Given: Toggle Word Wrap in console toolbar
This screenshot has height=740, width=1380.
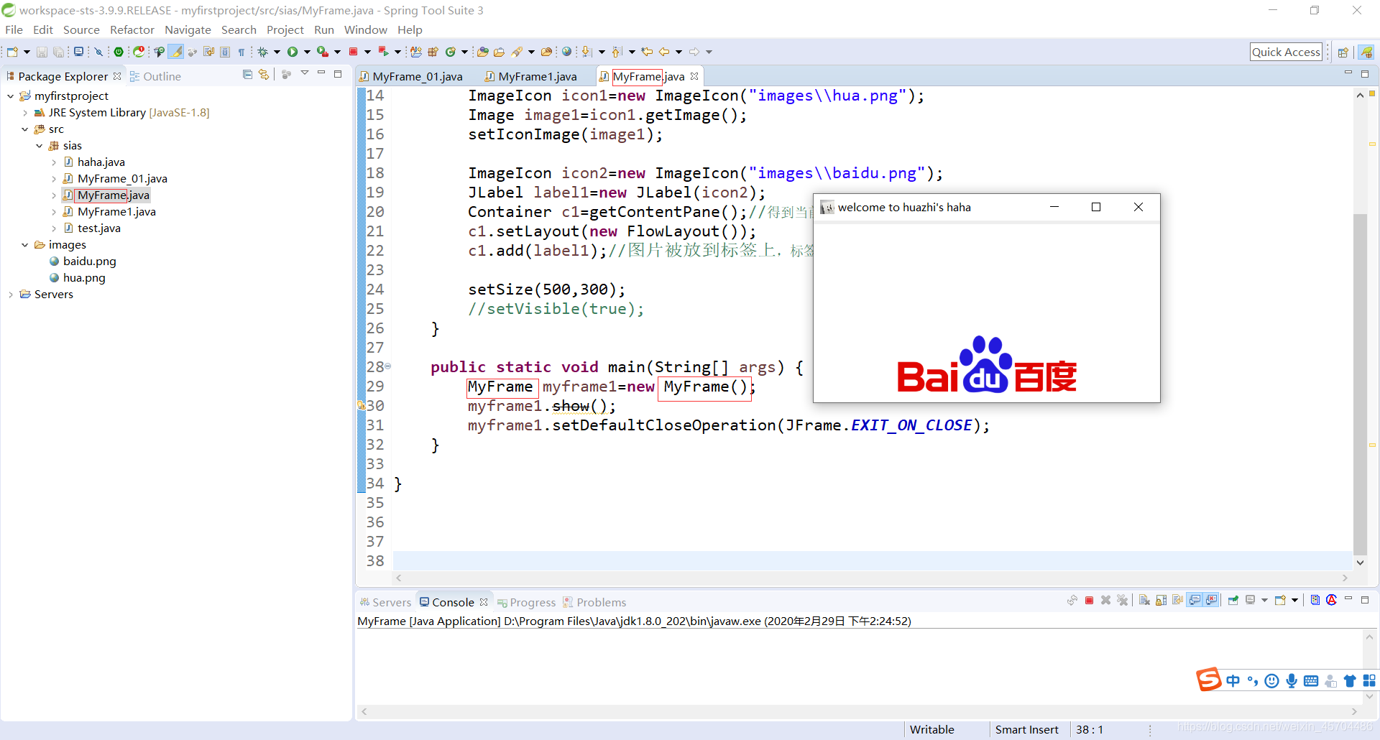Looking at the screenshot, I should click(x=1177, y=600).
